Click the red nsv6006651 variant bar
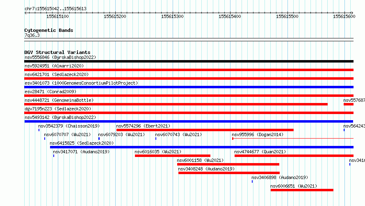Screen dimensions: 365x206 (302, 190)
